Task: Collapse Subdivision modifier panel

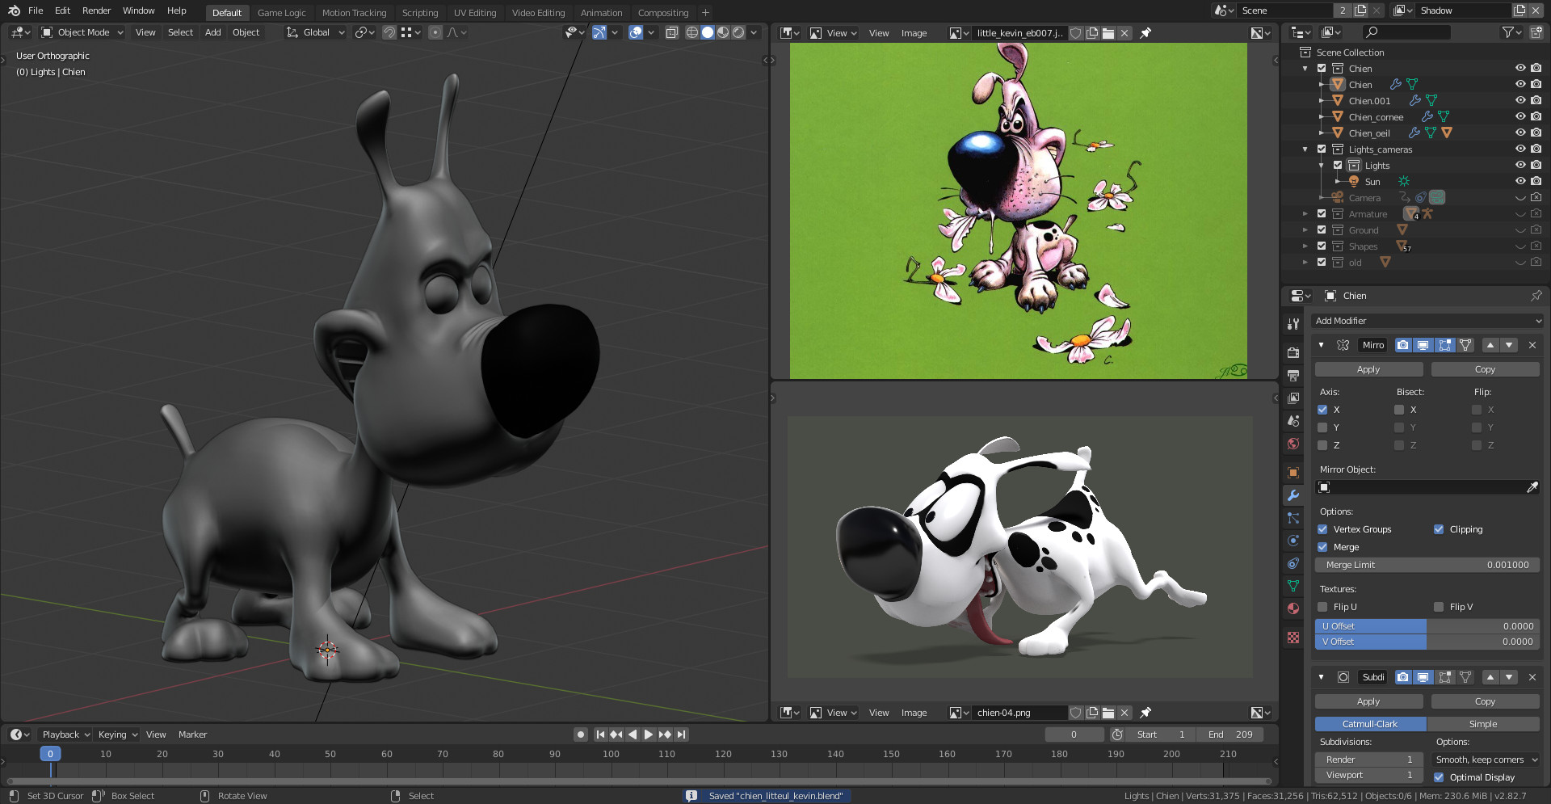Action: (1322, 677)
